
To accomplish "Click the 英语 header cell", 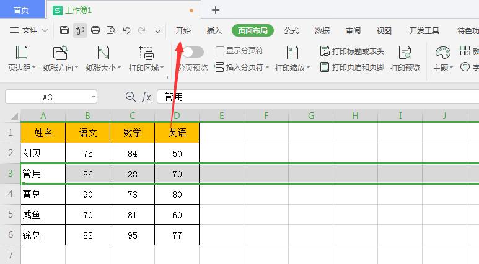I will pyautogui.click(x=177, y=133).
